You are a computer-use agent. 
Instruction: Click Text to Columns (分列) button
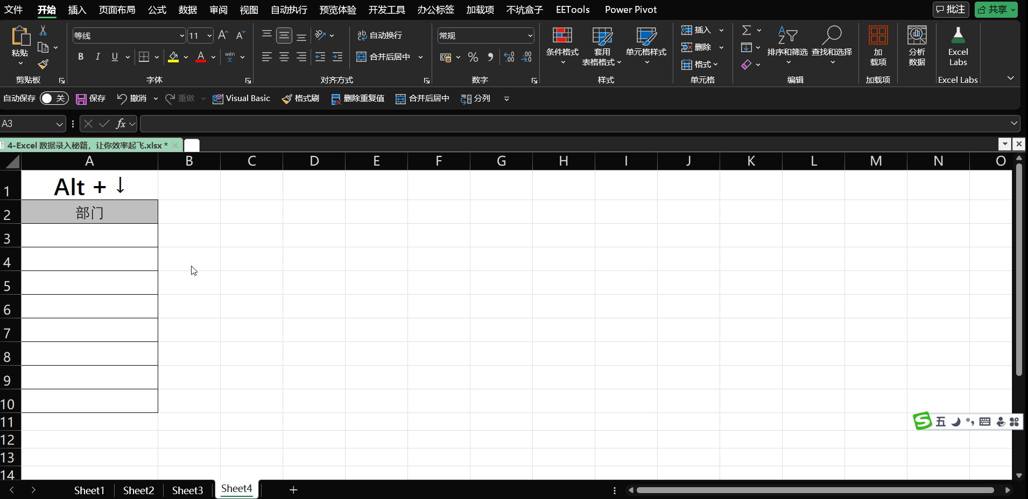point(476,98)
